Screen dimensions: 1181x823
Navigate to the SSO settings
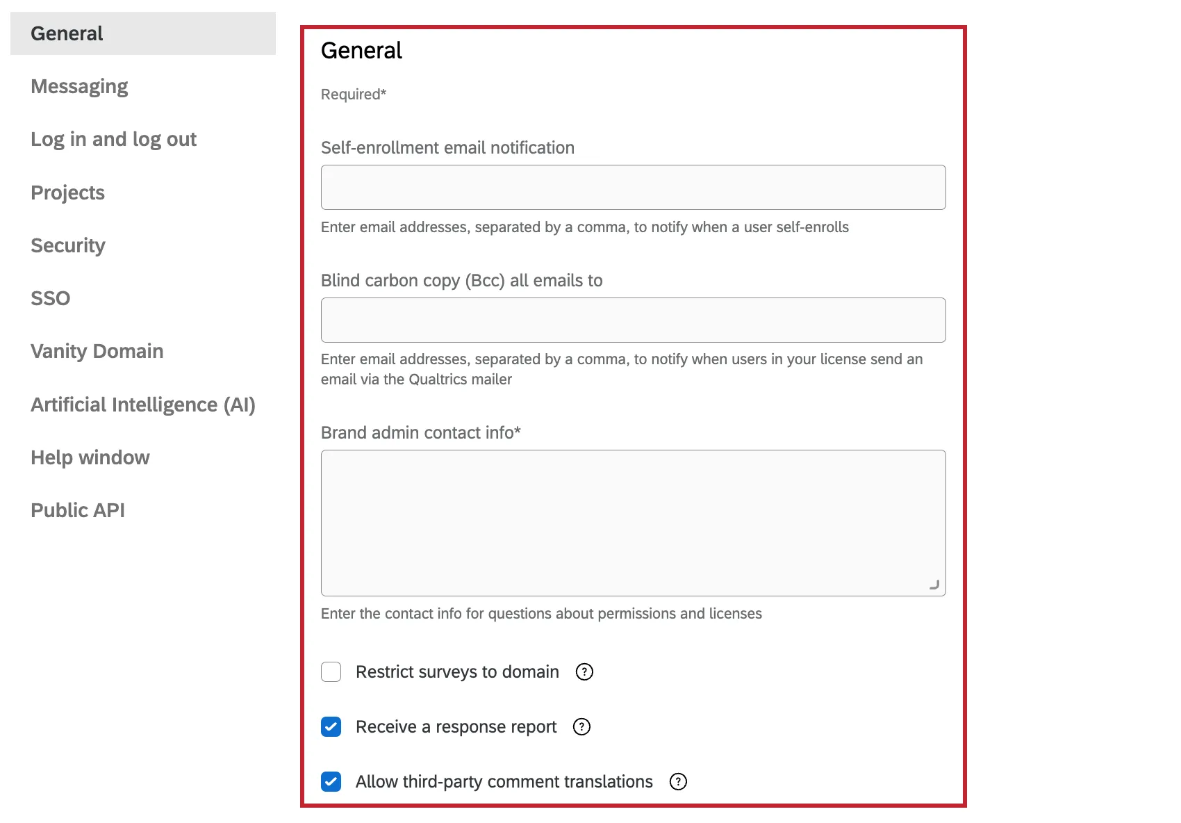[50, 298]
